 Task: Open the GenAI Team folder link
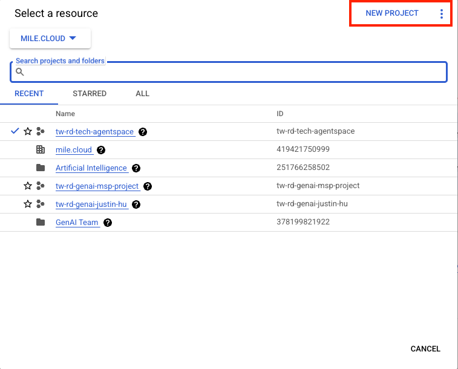coord(77,223)
